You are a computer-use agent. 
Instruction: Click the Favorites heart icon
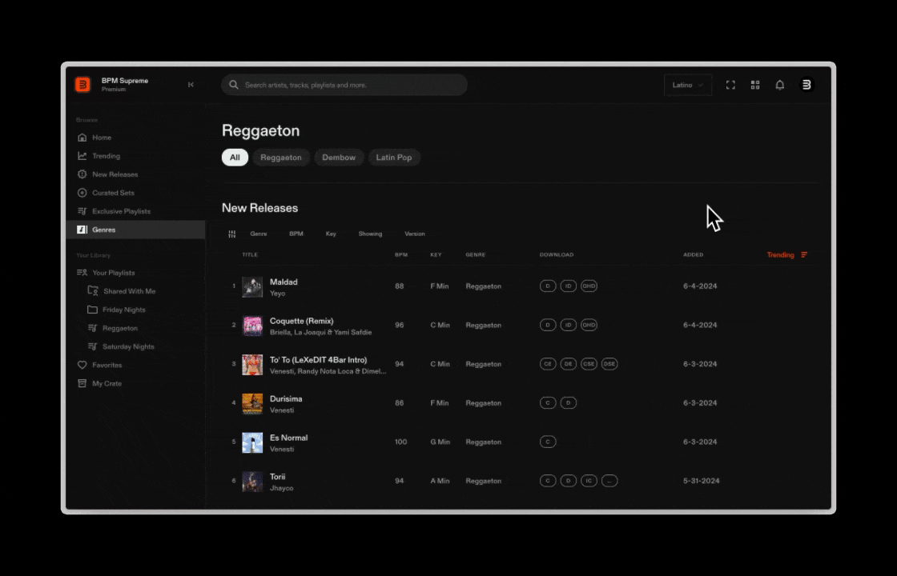(x=82, y=365)
